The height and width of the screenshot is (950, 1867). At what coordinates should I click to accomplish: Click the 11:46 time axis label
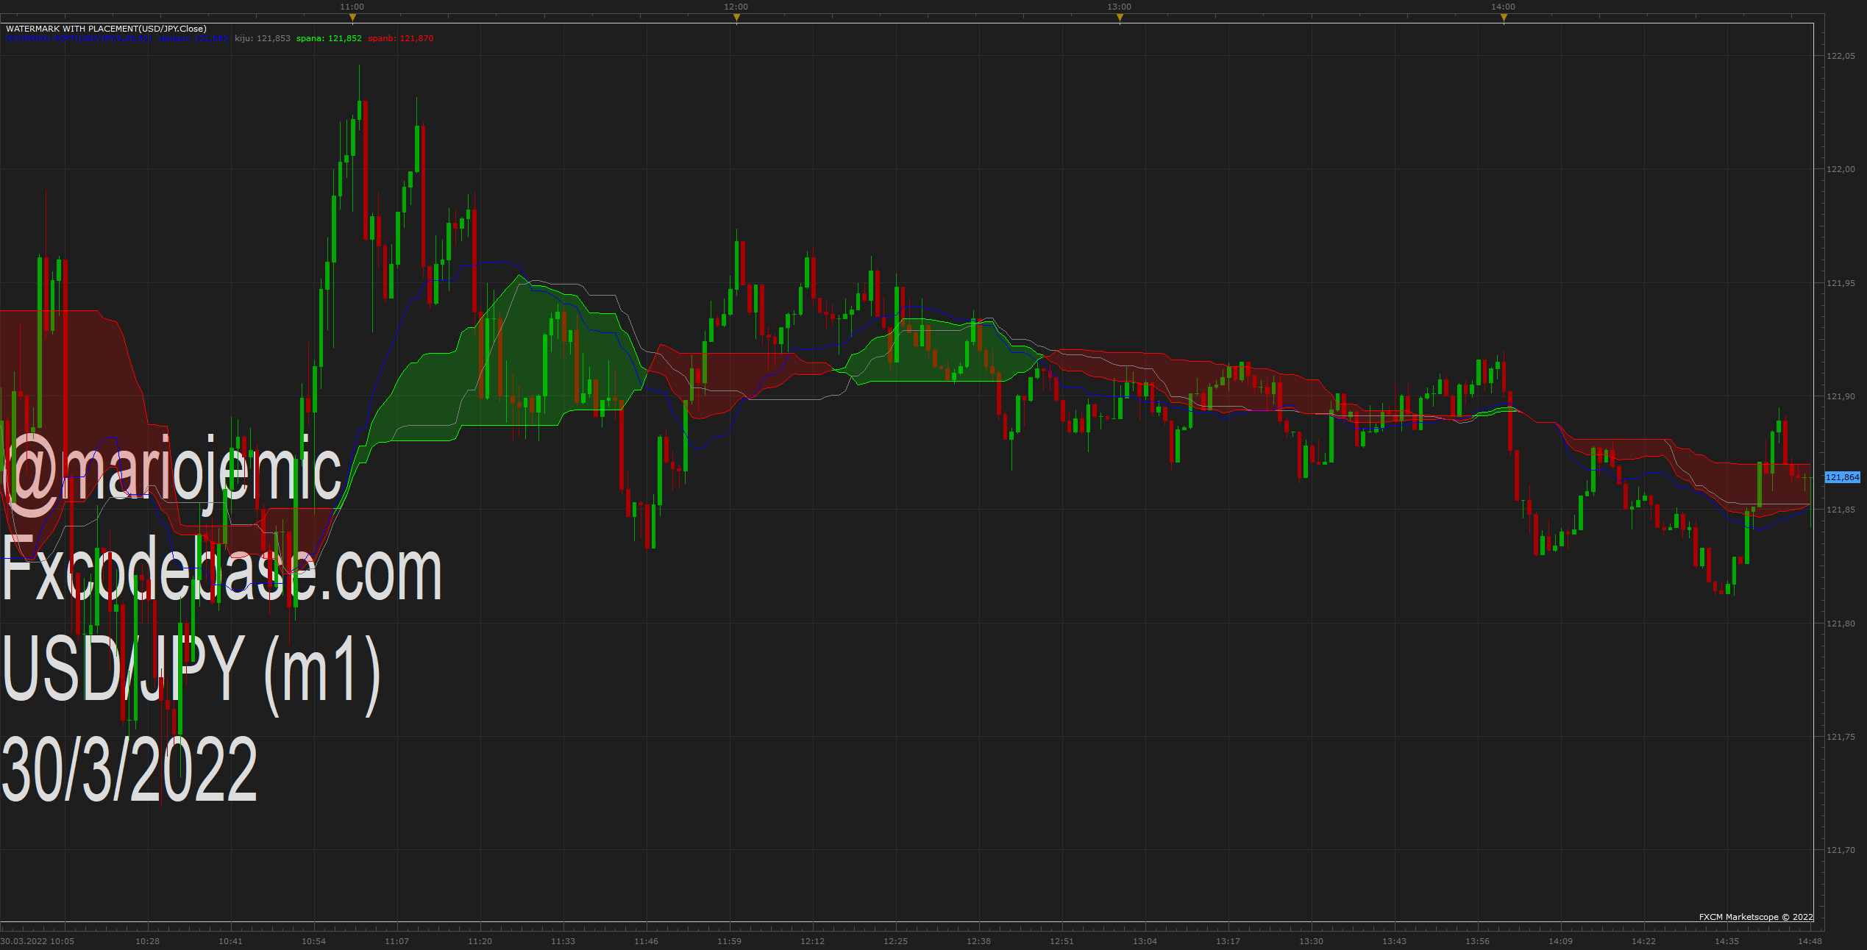pyautogui.click(x=647, y=941)
